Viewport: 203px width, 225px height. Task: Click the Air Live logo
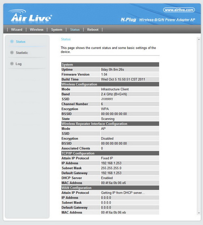pos(30,16)
